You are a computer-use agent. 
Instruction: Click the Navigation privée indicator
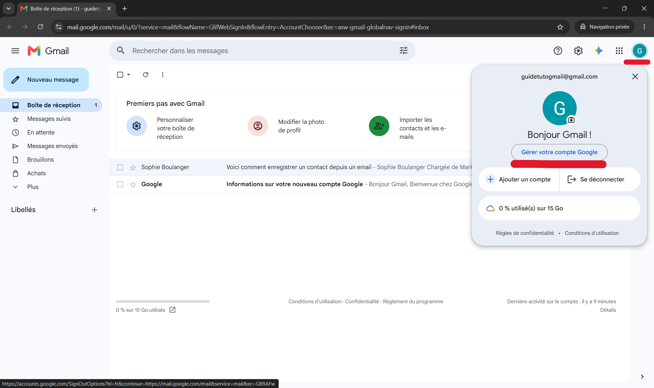(x=604, y=27)
